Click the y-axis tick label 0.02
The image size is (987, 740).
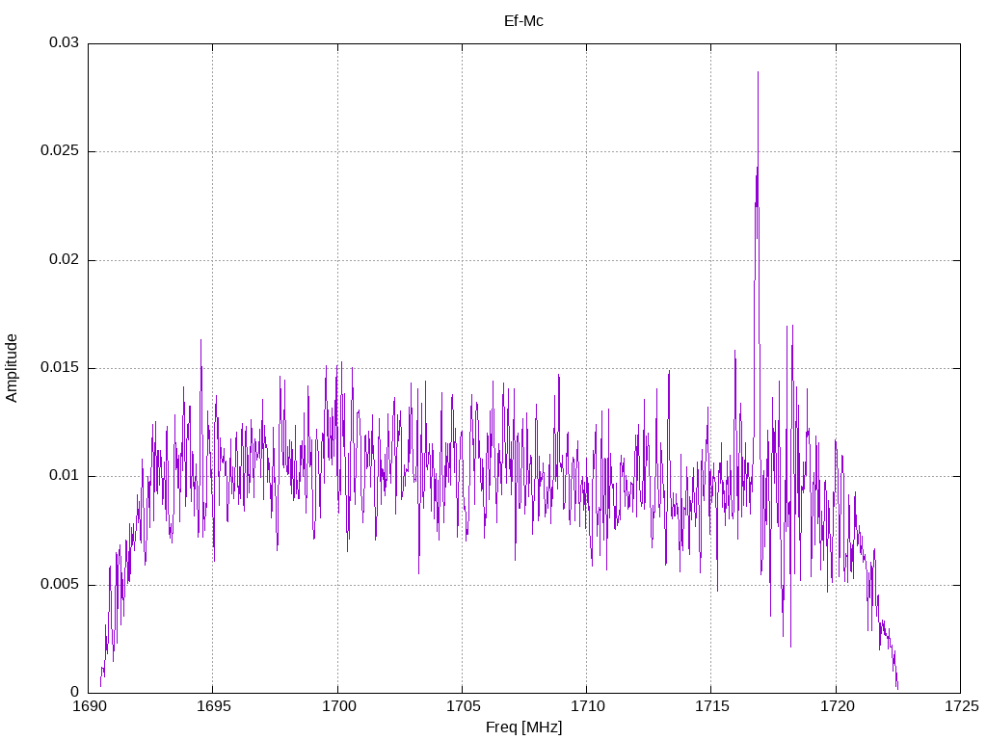point(65,259)
